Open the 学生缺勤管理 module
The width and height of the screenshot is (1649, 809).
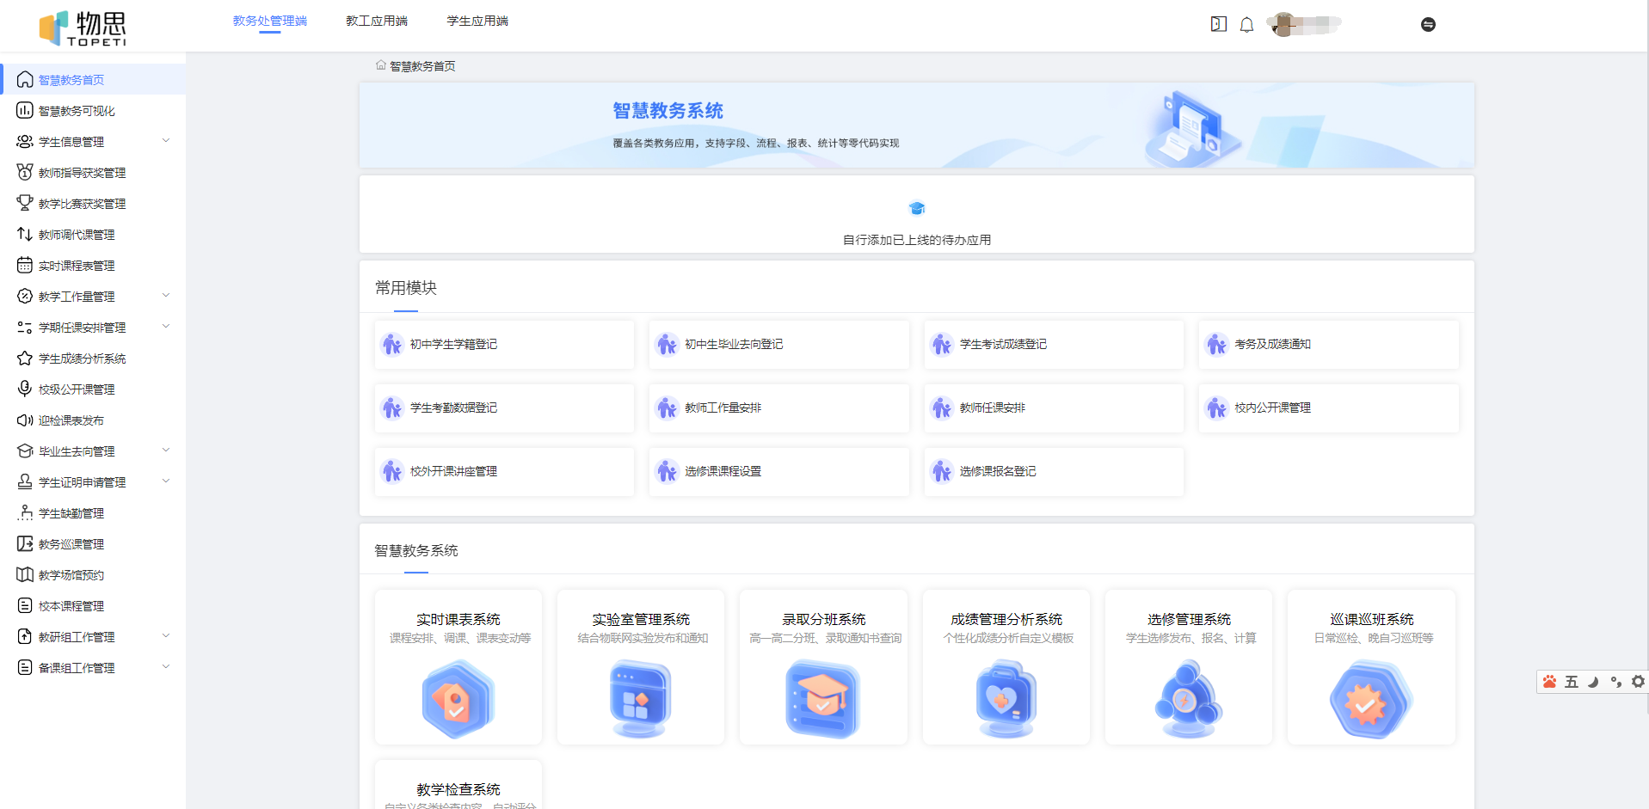tap(71, 512)
